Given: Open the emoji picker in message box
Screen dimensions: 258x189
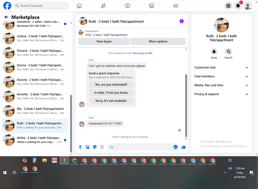Looking at the screenshot, I should (175, 147).
